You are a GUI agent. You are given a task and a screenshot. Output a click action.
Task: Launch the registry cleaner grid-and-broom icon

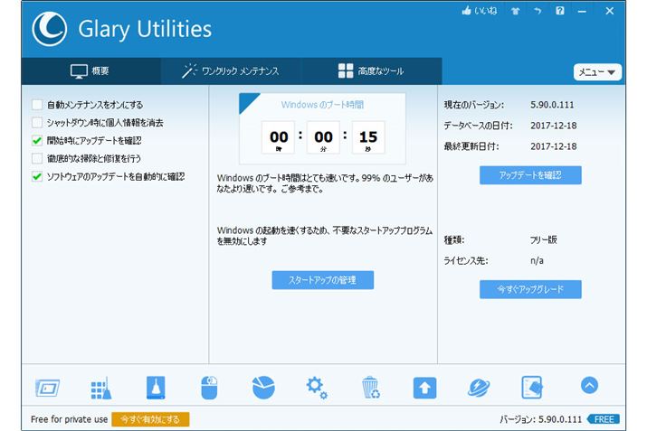point(100,387)
